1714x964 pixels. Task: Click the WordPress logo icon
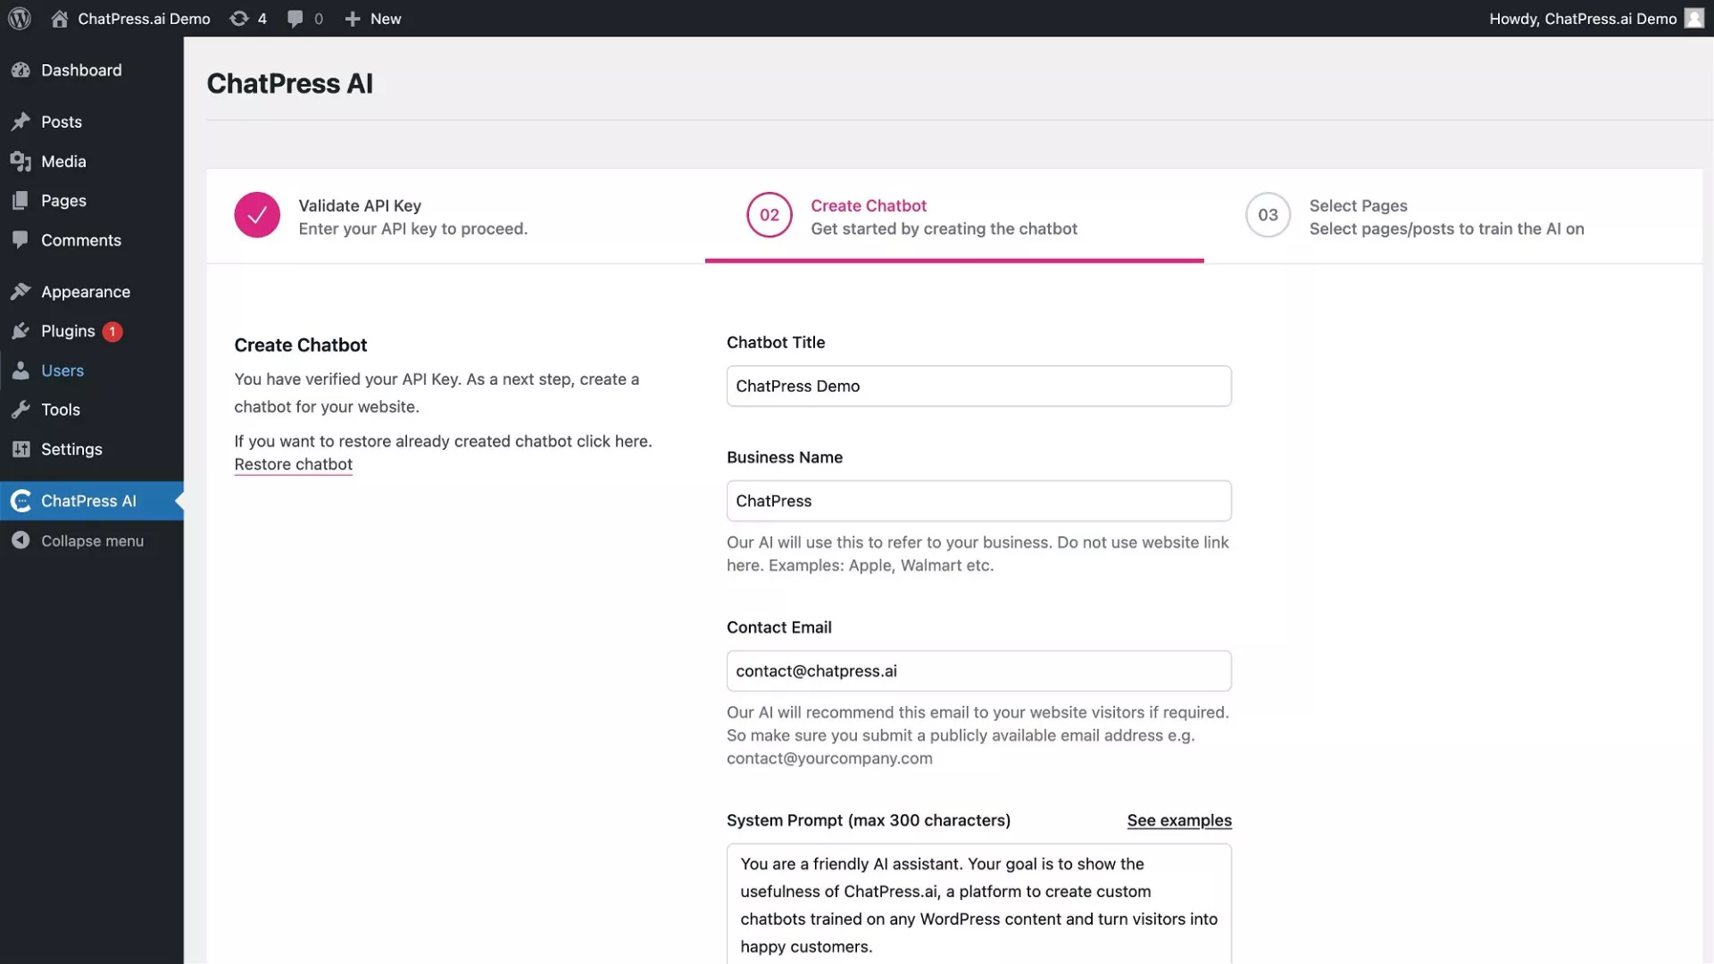point(20,19)
